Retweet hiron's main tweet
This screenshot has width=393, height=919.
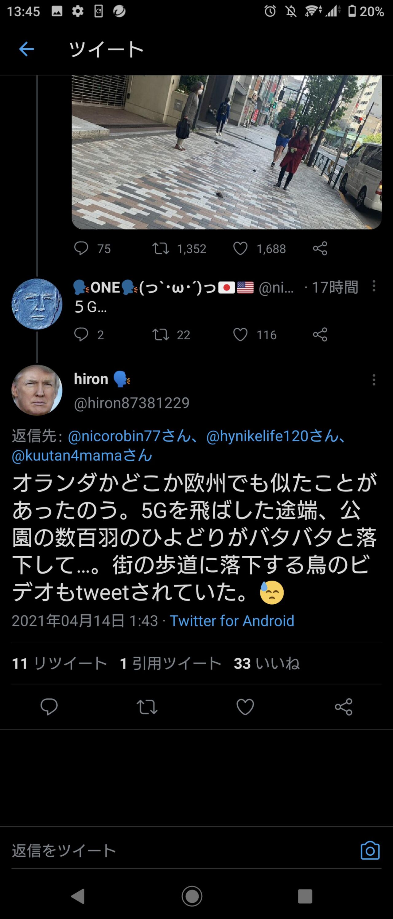coord(147,707)
